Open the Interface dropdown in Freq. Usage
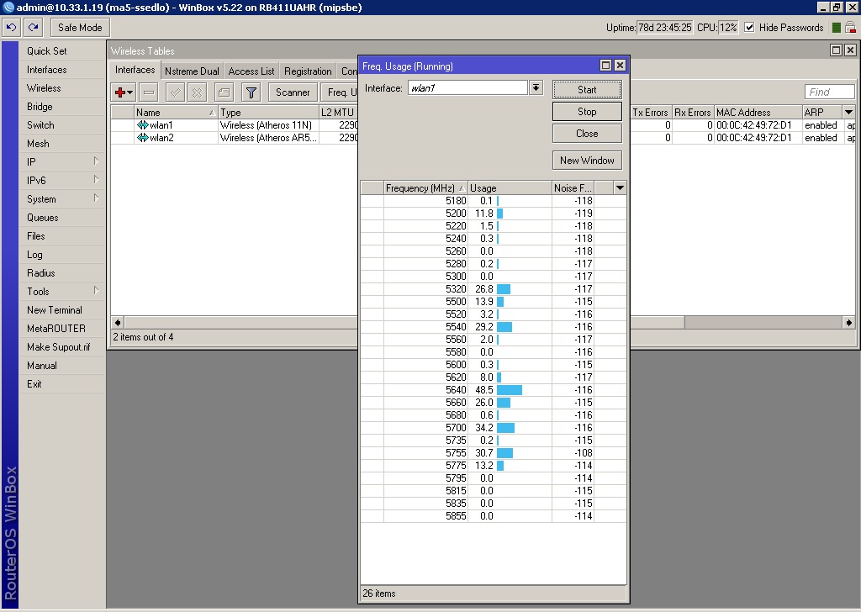The width and height of the screenshot is (861, 612). pyautogui.click(x=536, y=87)
